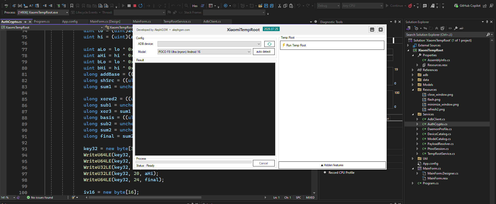496x204 pixels.
Task: Click the Paste clipboard icon
Action: 291,6
